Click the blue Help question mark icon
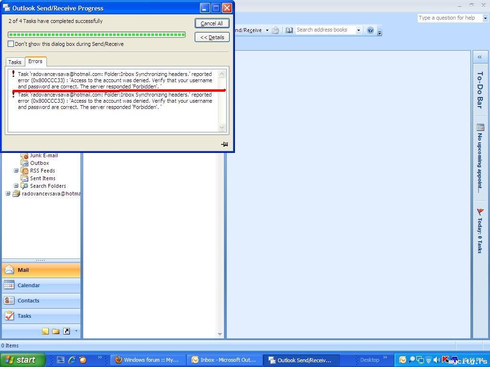 click(x=370, y=30)
